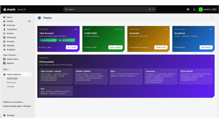The image size is (219, 123).
Task: Open the Markets globe icon
Action: (4, 45)
